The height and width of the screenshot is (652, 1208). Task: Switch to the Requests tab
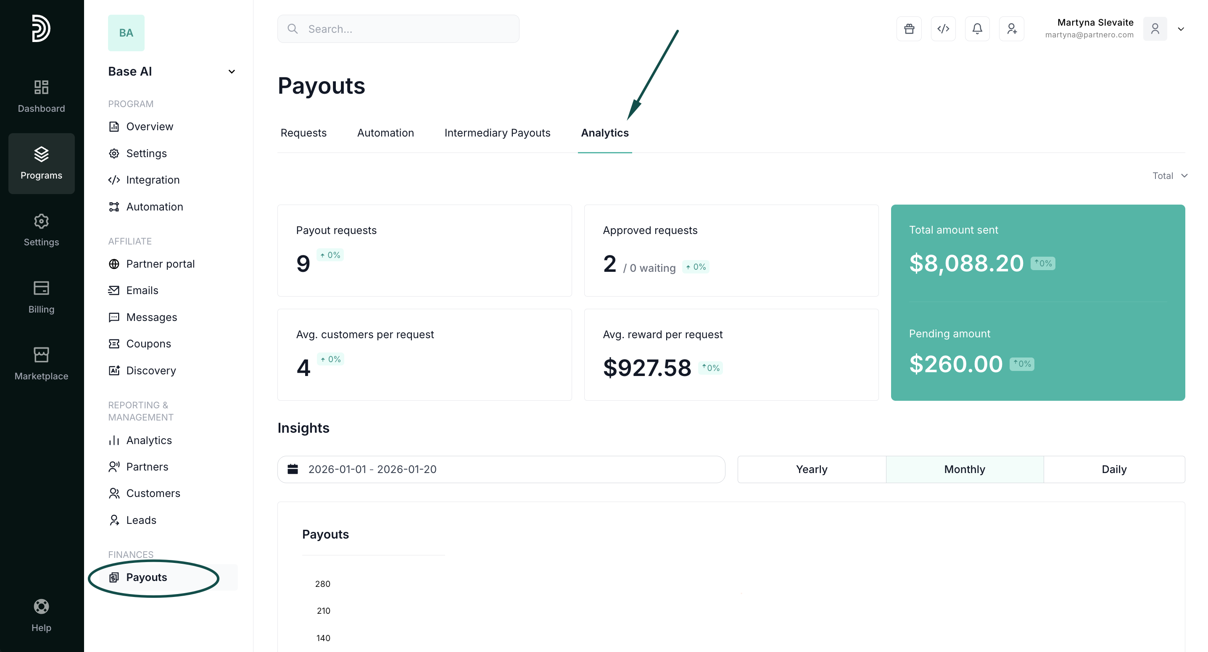[303, 133]
